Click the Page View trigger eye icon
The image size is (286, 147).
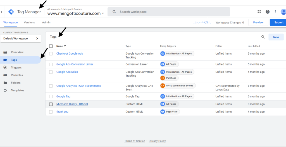point(163,112)
